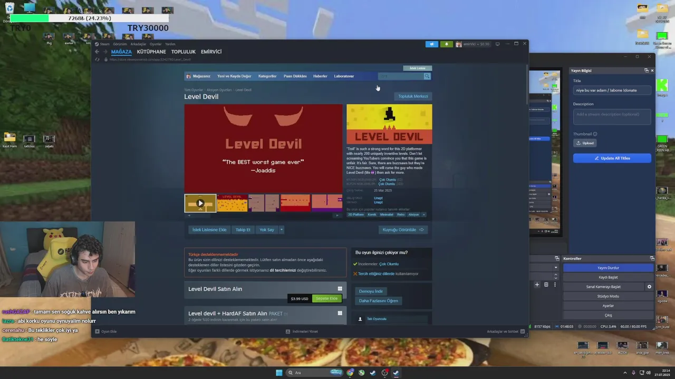
Task: Click Daha Fazlasını Öğren button
Action: [x=379, y=301]
